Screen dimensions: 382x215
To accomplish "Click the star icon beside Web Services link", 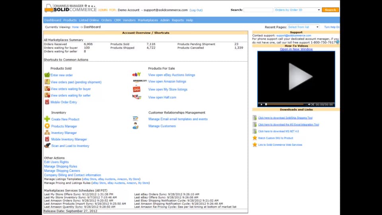I will click(255, 145).
